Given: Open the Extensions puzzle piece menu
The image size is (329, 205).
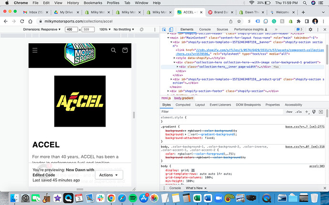Looking at the screenshot, I should (x=298, y=21).
